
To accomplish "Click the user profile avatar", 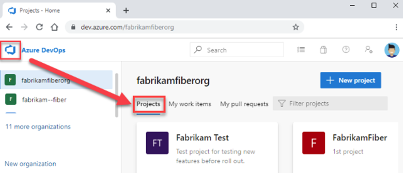I will point(392,50).
